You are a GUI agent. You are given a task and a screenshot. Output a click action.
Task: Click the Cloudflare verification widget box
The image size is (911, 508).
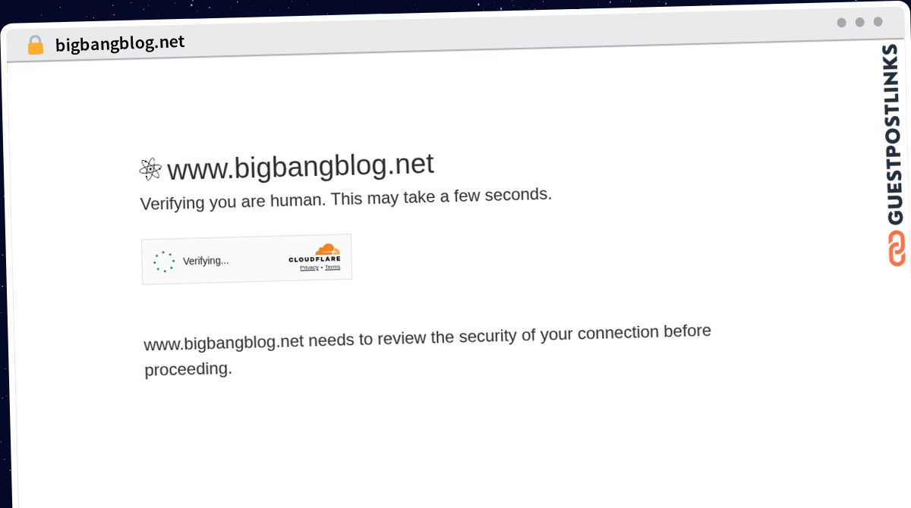point(247,259)
